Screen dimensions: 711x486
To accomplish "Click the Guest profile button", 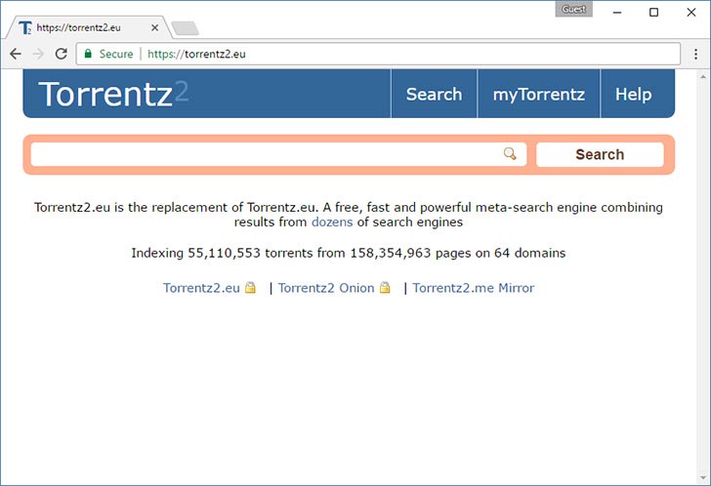I will tap(573, 9).
